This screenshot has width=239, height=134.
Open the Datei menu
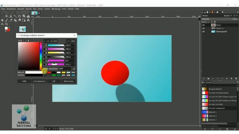[3, 9]
